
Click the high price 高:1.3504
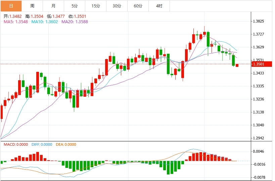pyautogui.click(x=34, y=16)
